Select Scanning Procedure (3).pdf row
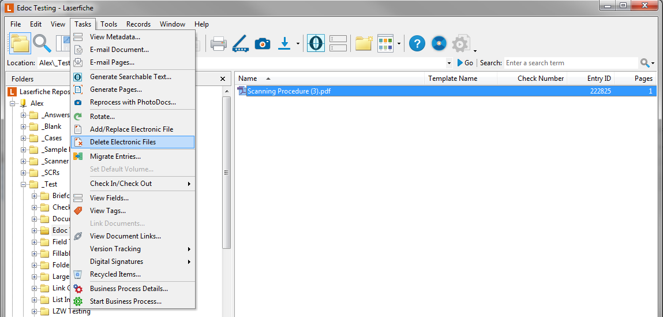The width and height of the screenshot is (663, 317). coord(446,91)
